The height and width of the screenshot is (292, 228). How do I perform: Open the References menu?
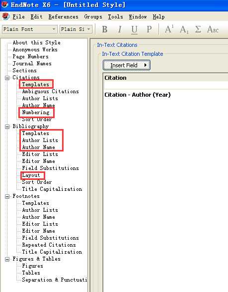pos(63,17)
